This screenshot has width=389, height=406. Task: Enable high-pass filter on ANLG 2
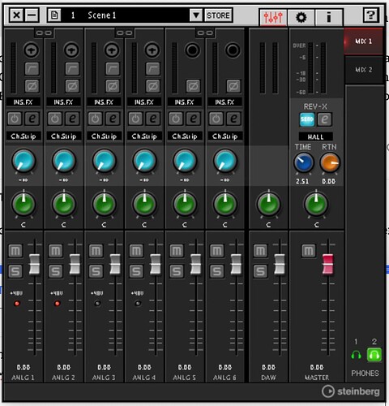tap(72, 68)
